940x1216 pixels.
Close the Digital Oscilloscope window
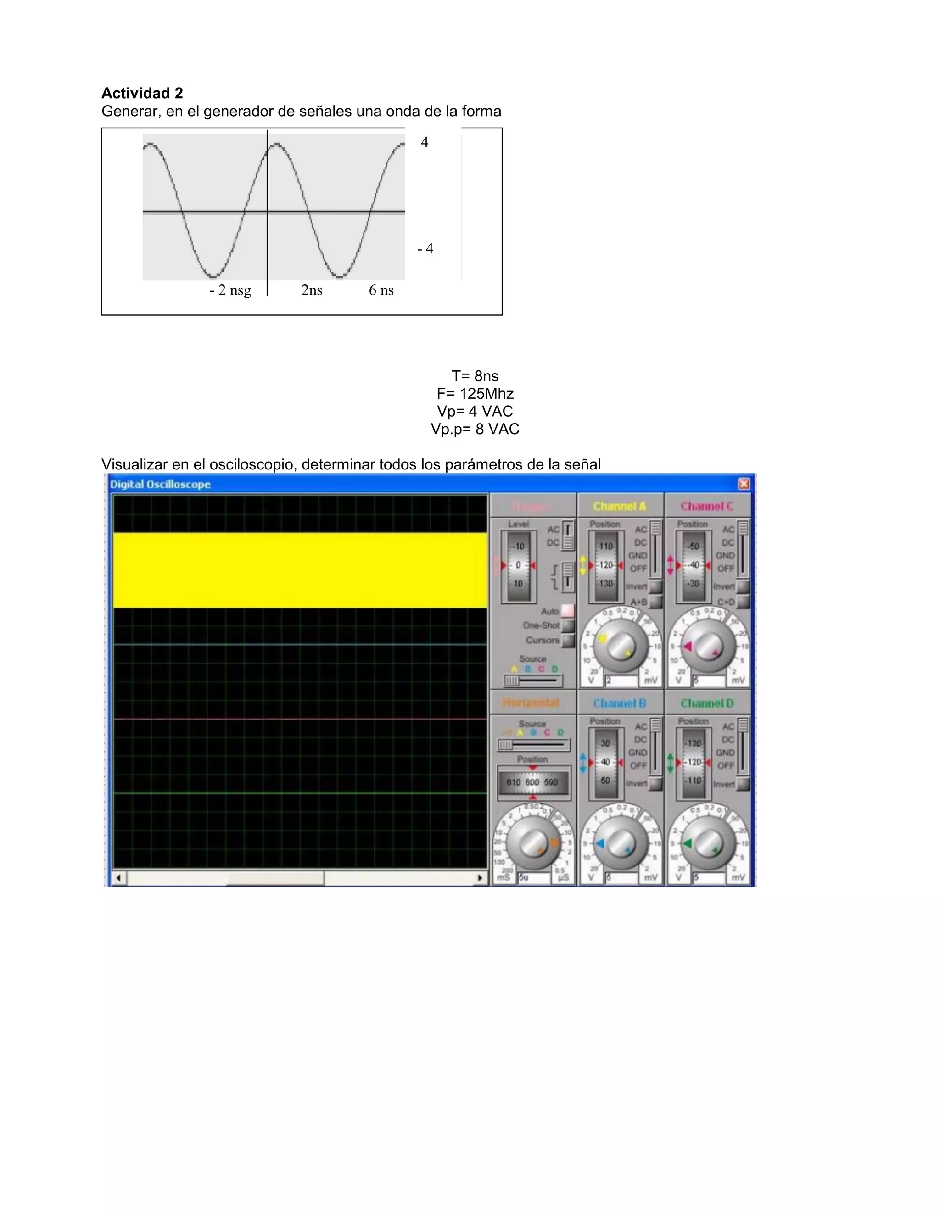744,484
